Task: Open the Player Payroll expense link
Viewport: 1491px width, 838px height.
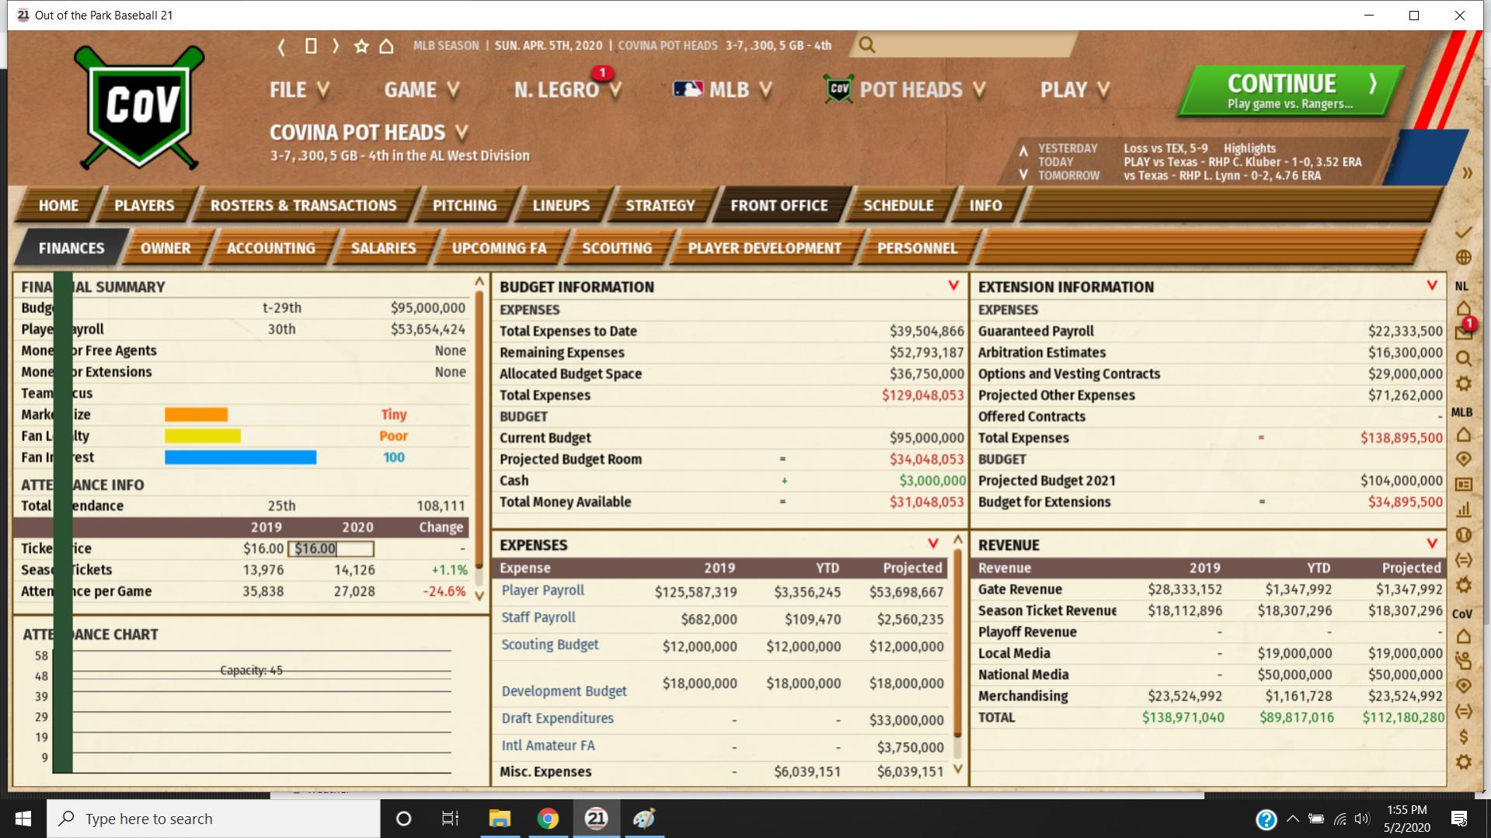Action: point(543,590)
